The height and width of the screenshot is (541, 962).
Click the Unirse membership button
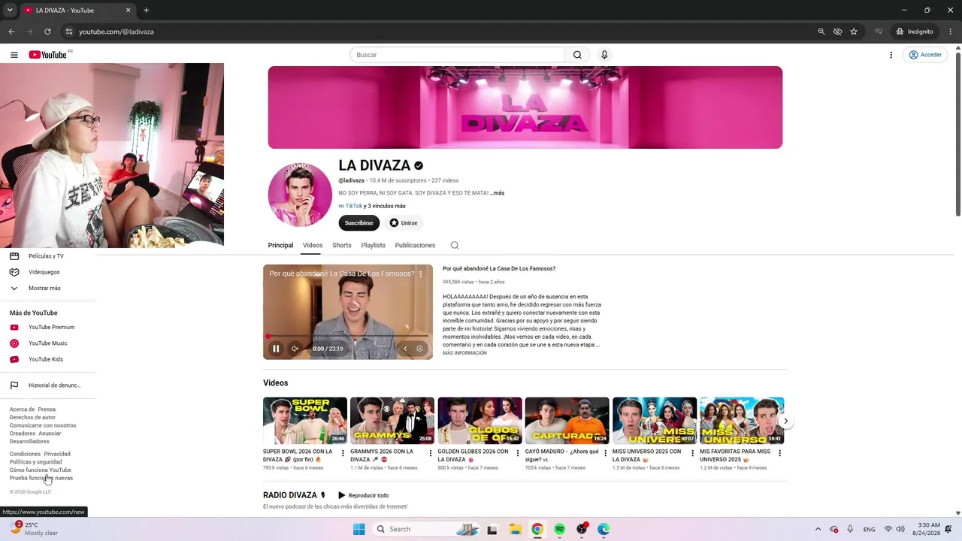(x=404, y=223)
